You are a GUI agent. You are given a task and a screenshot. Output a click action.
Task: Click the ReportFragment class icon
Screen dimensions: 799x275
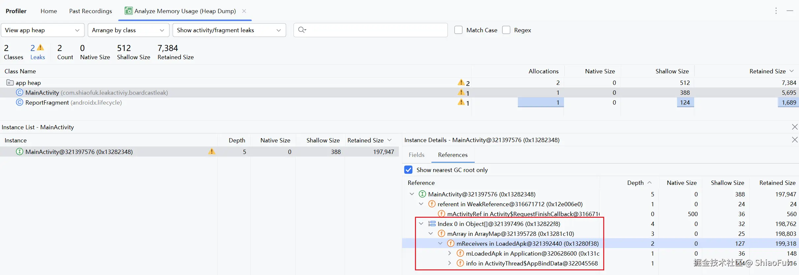20,102
